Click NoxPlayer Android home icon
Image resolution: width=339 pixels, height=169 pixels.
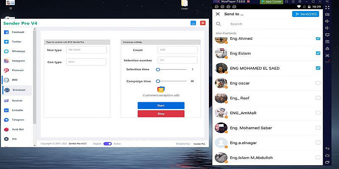click(327, 155)
